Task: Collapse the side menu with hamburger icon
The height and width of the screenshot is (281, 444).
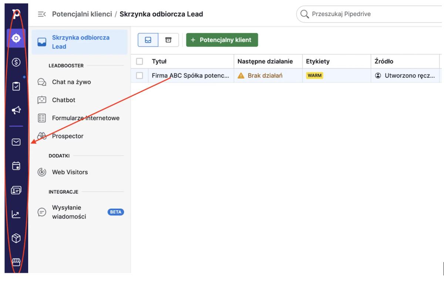Action: point(42,14)
